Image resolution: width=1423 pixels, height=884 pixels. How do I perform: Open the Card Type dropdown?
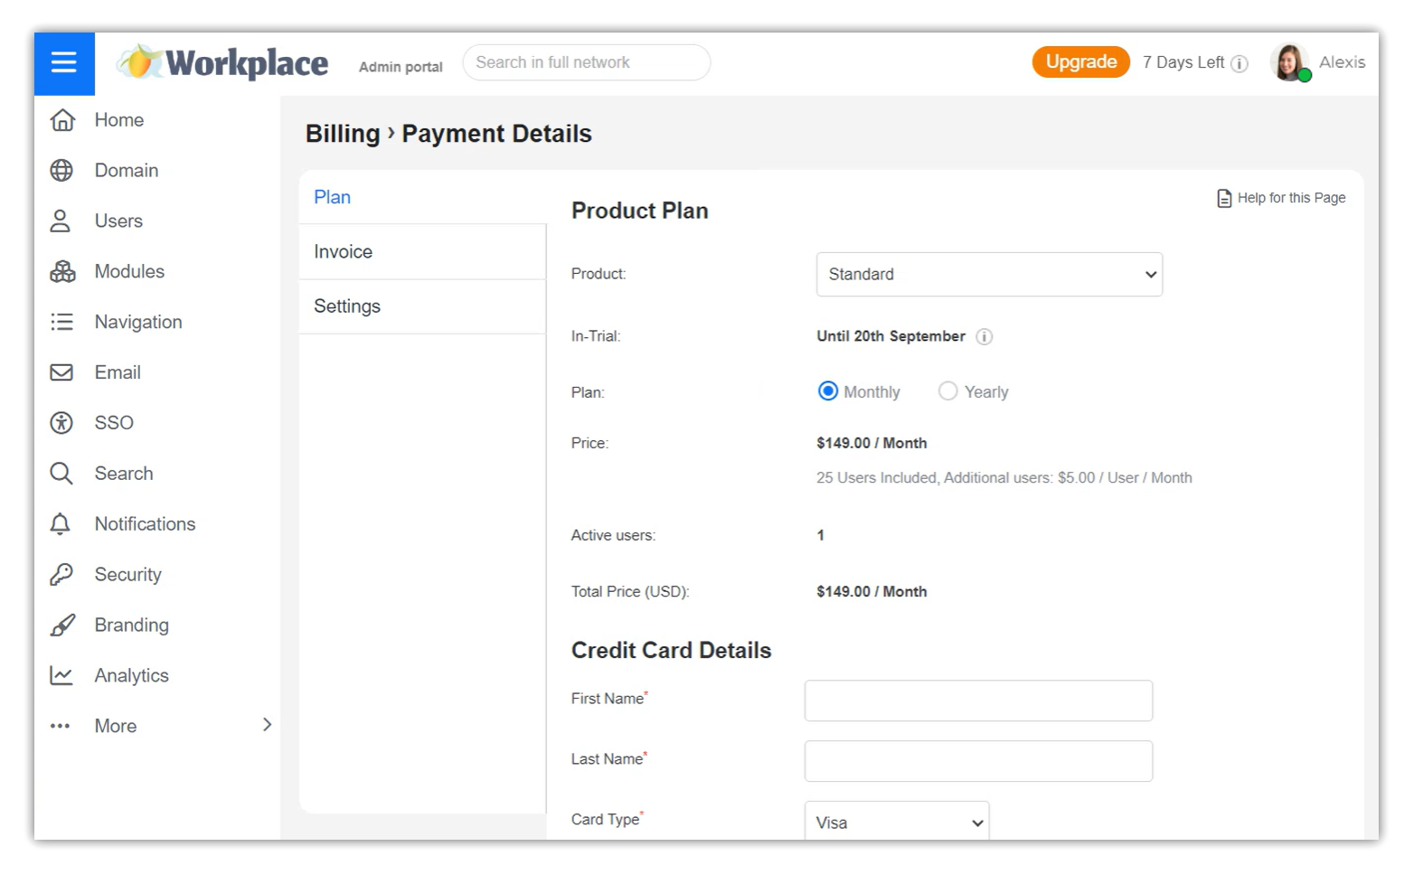point(896,822)
